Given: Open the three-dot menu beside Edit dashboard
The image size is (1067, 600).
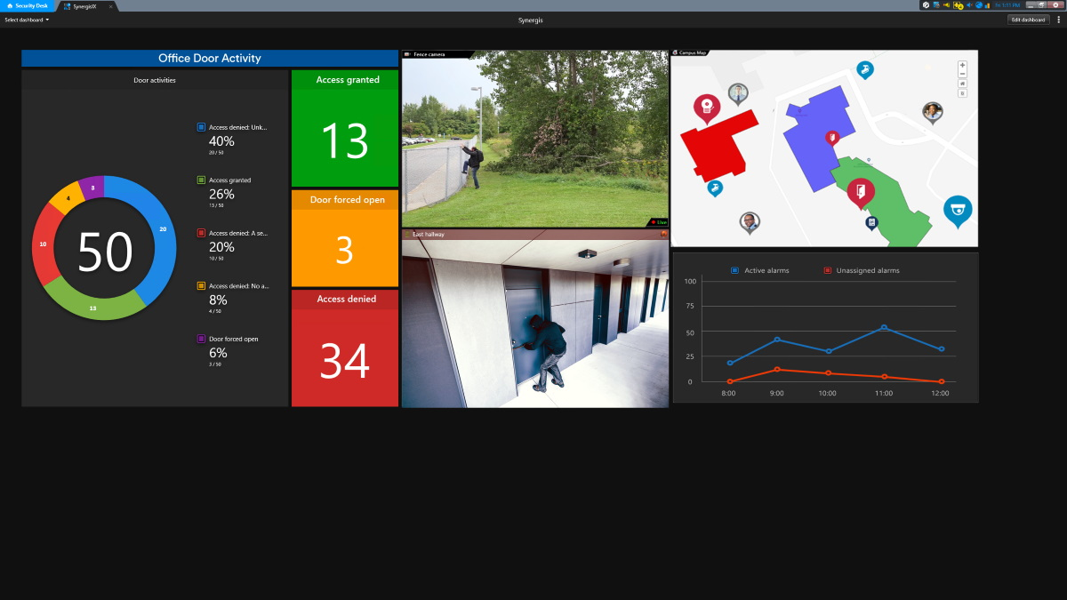Looking at the screenshot, I should point(1060,19).
